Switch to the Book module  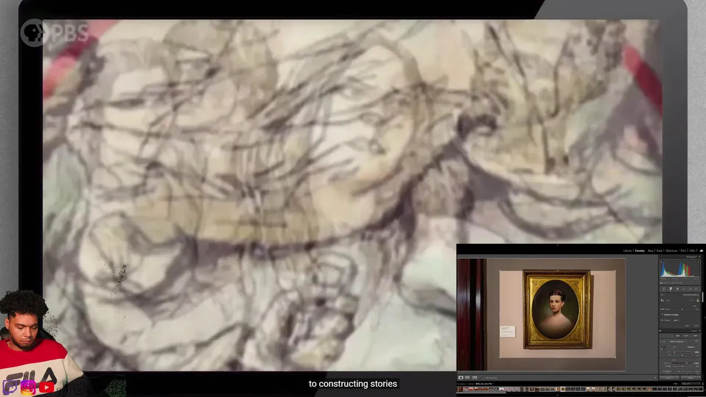point(659,250)
